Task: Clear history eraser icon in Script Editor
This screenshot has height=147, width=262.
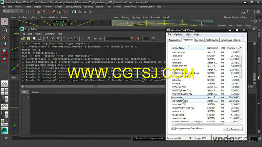Action: pyautogui.click(x=47, y=39)
